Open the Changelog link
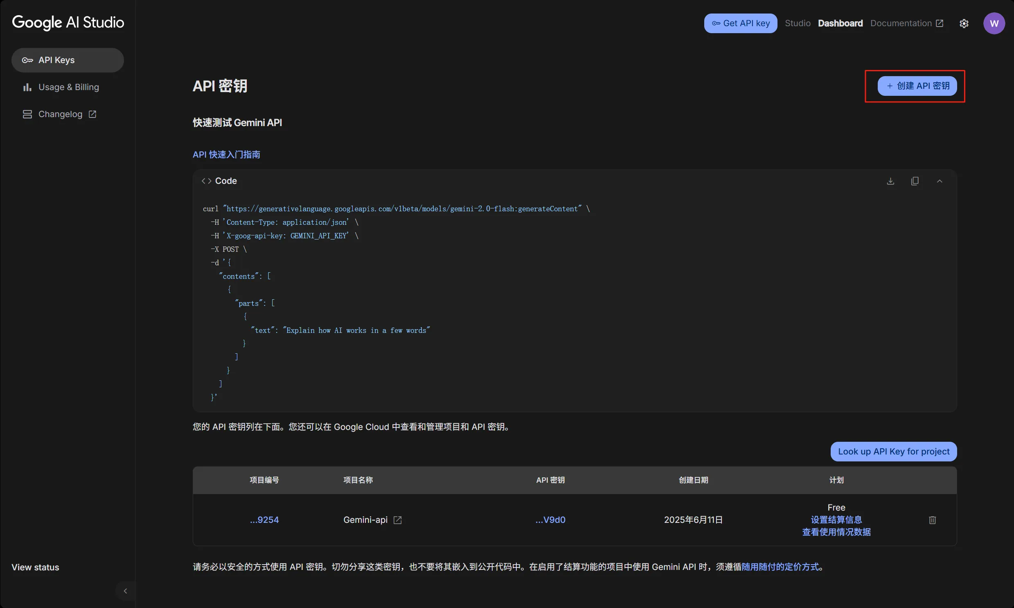1014x608 pixels. point(60,114)
